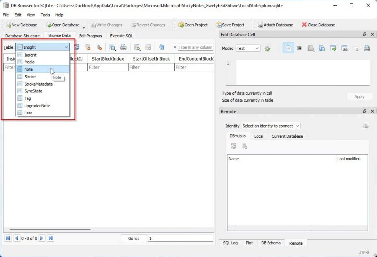
Task: Expand the Open Database recent files arrow
Action: [x=84, y=27]
